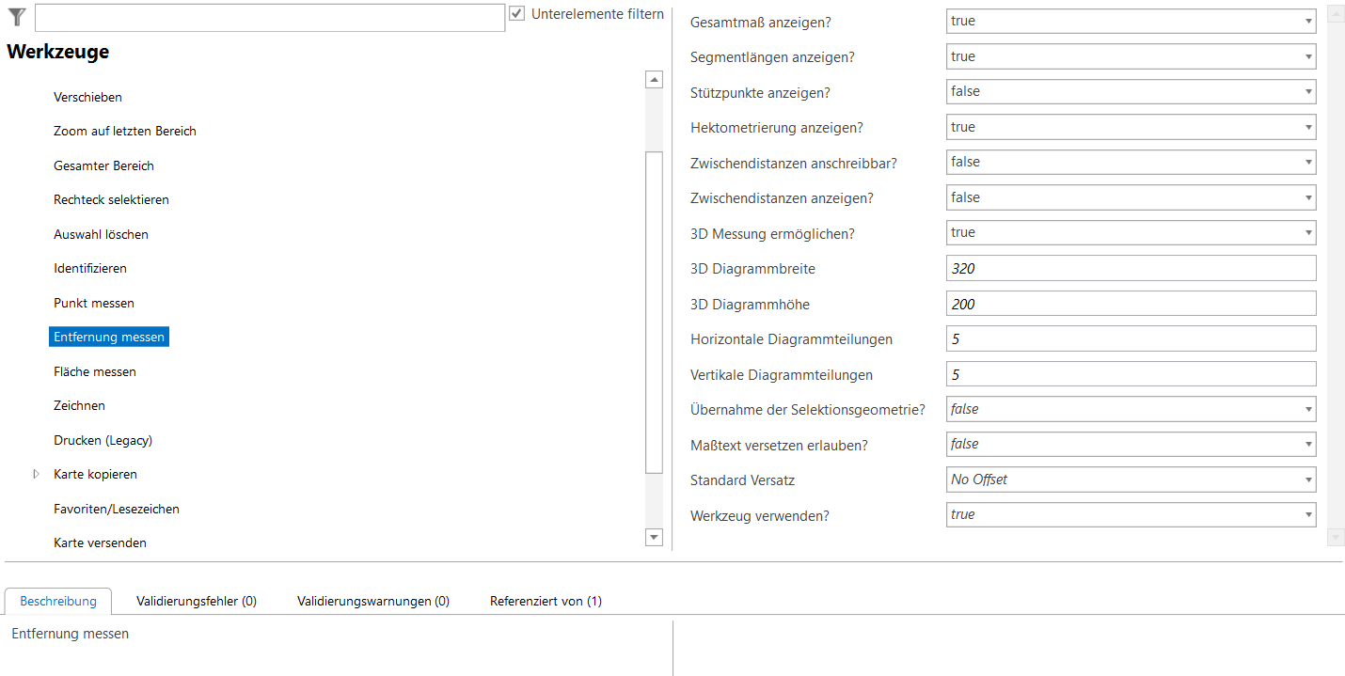Select Fläche messen tool entry
The height and width of the screenshot is (676, 1345).
95,371
